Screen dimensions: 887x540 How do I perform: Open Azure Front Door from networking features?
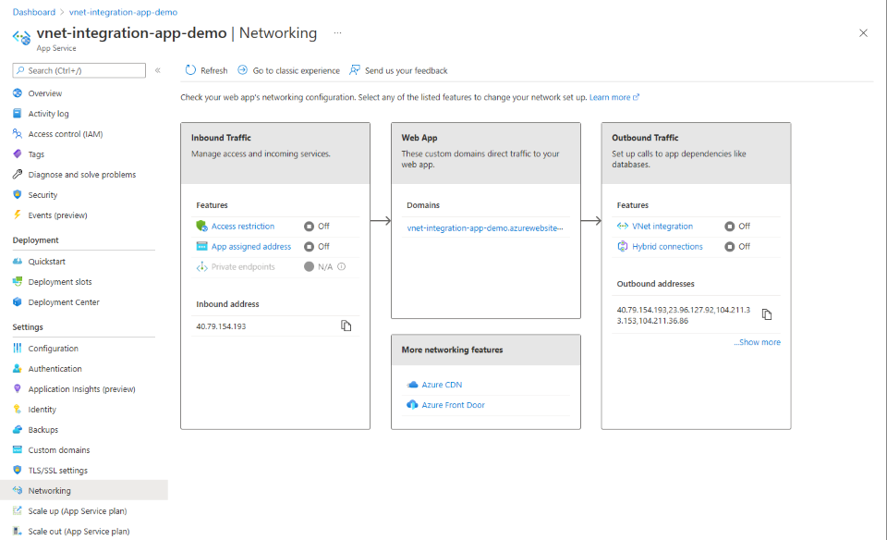(x=455, y=404)
